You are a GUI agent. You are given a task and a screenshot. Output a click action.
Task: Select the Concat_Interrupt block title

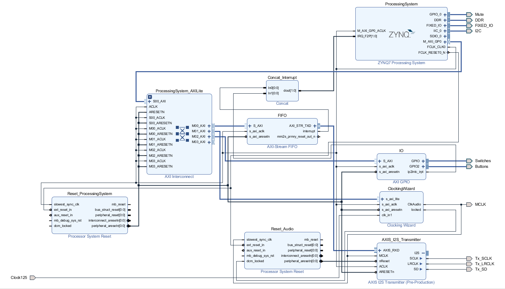tap(282, 78)
